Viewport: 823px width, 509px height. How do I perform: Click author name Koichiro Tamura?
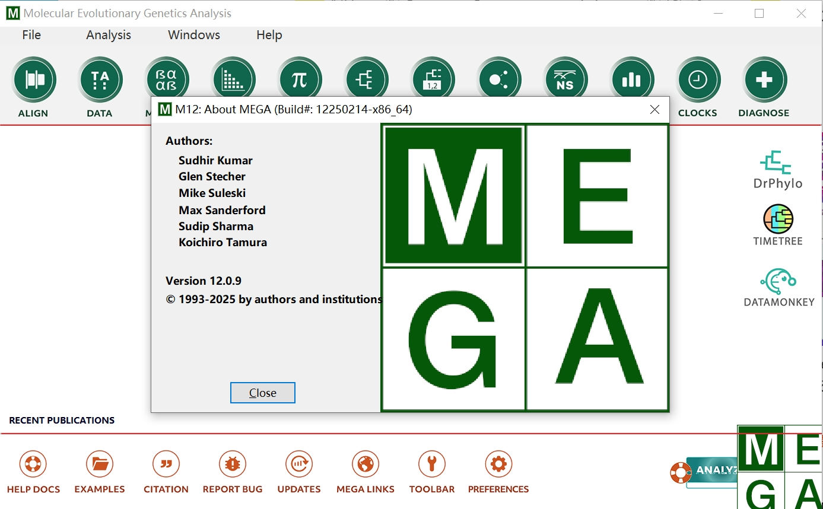pos(223,242)
